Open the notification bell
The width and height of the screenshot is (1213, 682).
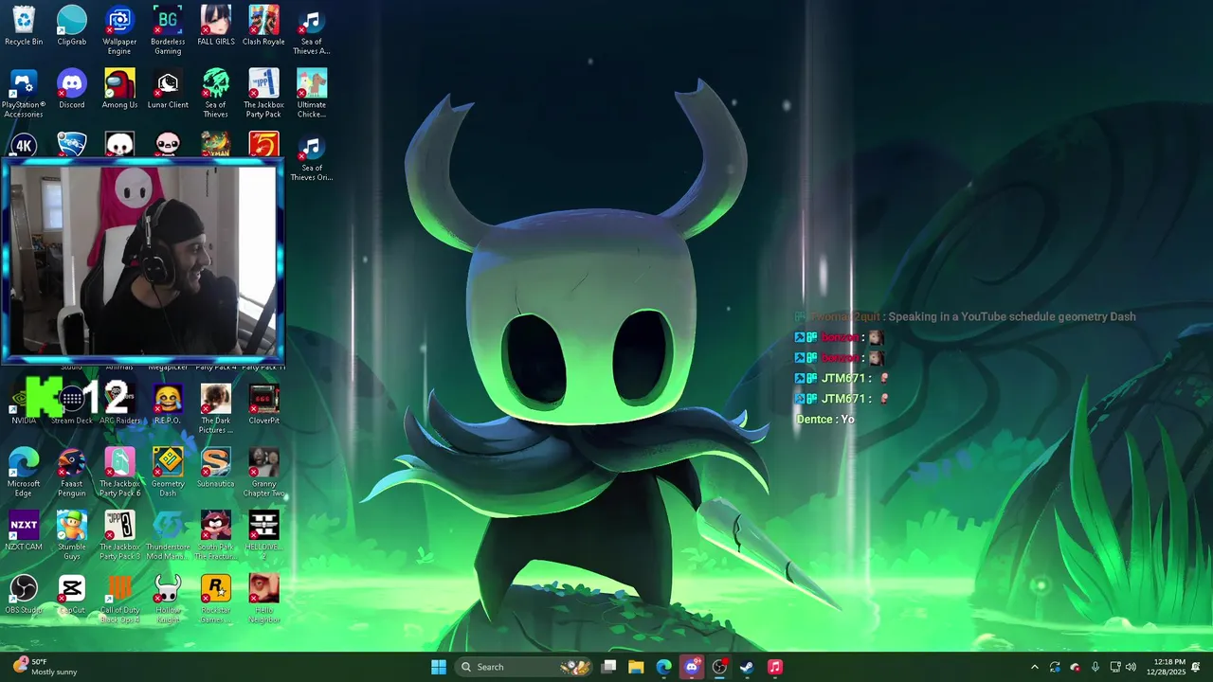[x=1197, y=667]
